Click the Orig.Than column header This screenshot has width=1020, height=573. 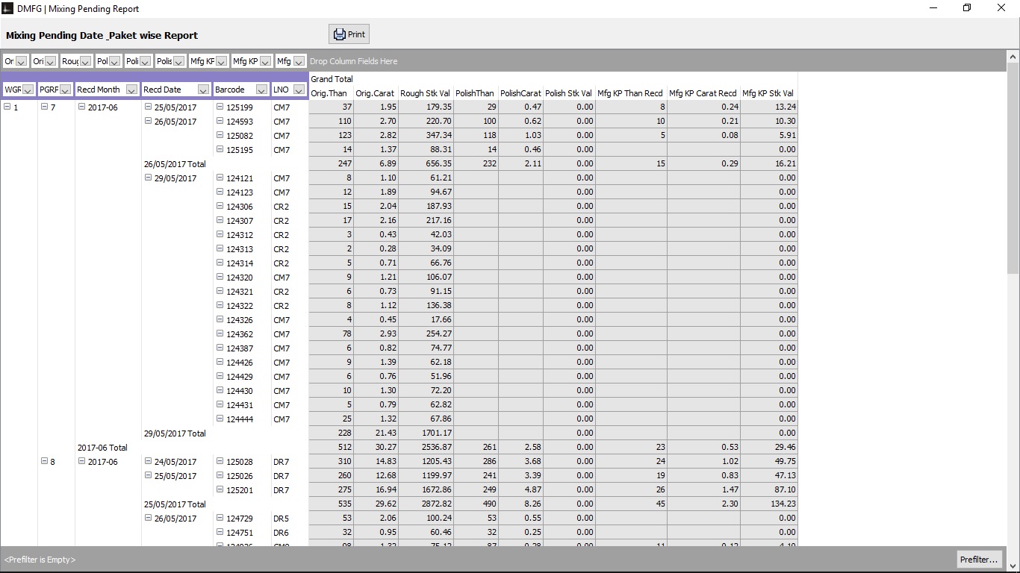[332, 93]
